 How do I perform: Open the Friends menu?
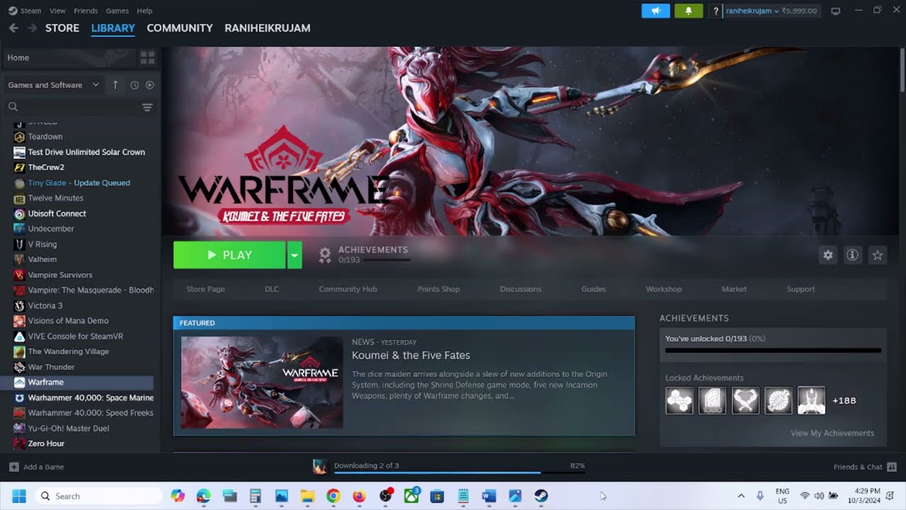click(86, 11)
